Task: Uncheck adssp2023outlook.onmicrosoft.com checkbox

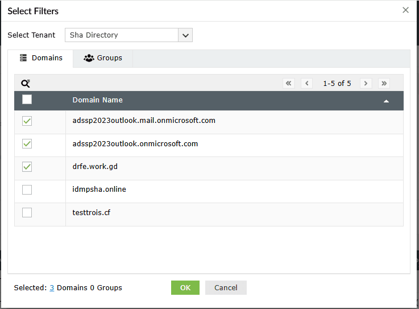Action: click(27, 144)
